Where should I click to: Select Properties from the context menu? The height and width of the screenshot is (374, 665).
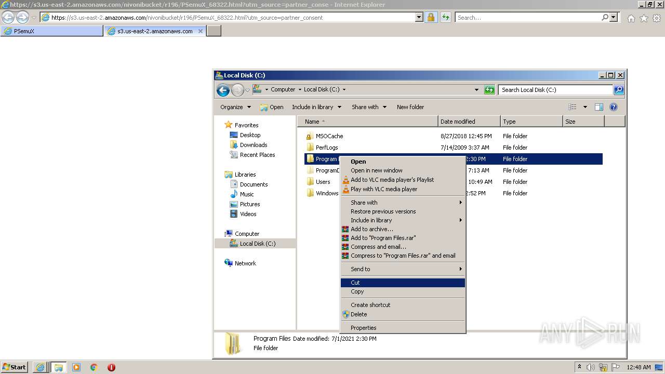coord(403,328)
